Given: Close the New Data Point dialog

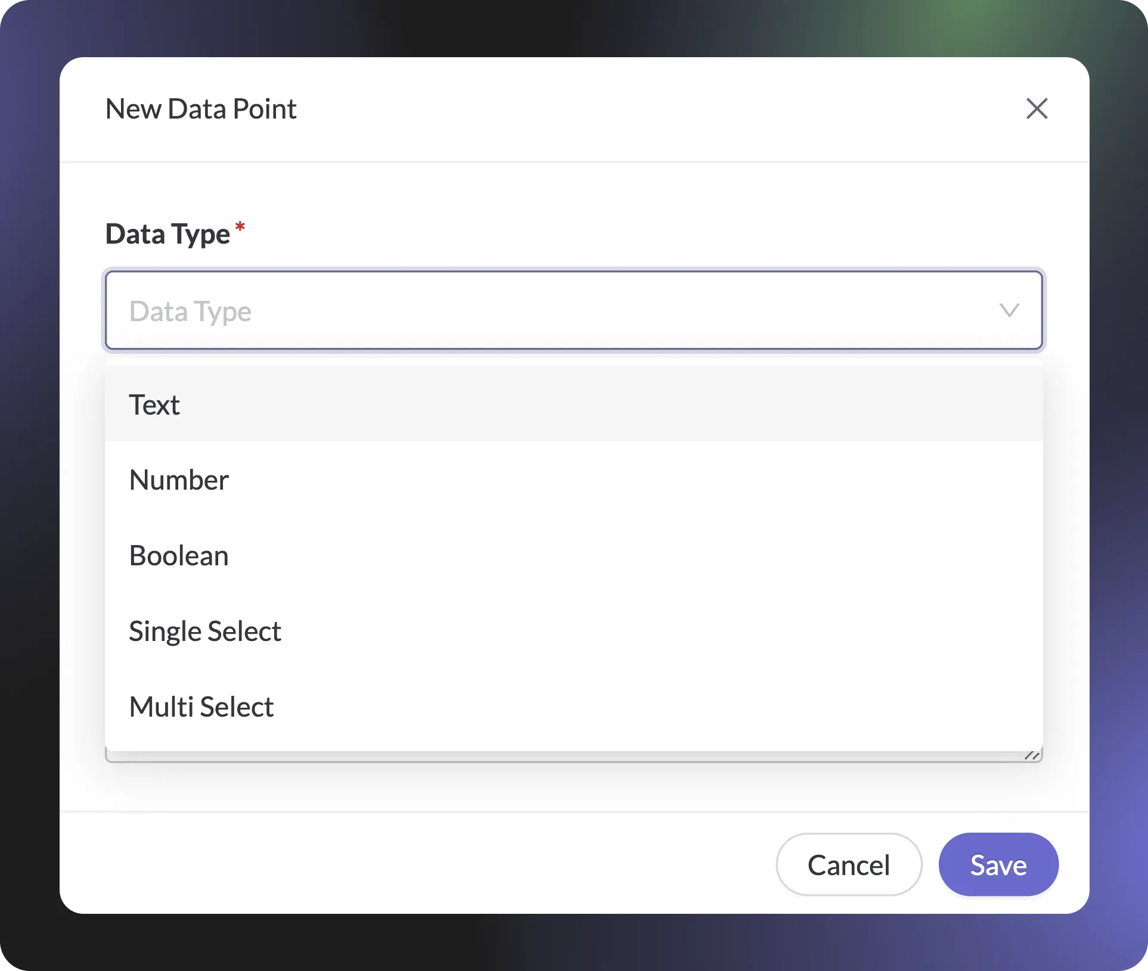Looking at the screenshot, I should point(1037,108).
